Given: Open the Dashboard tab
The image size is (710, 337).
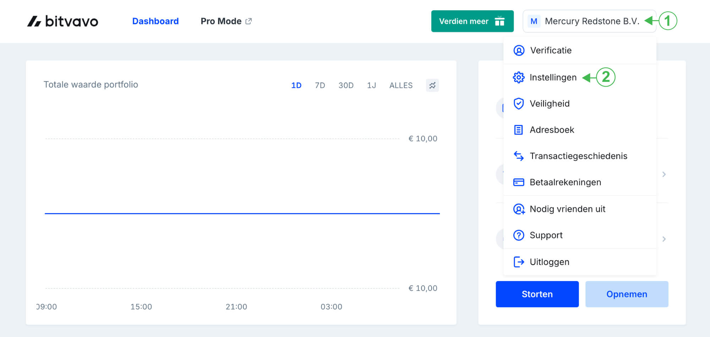Looking at the screenshot, I should tap(155, 21).
